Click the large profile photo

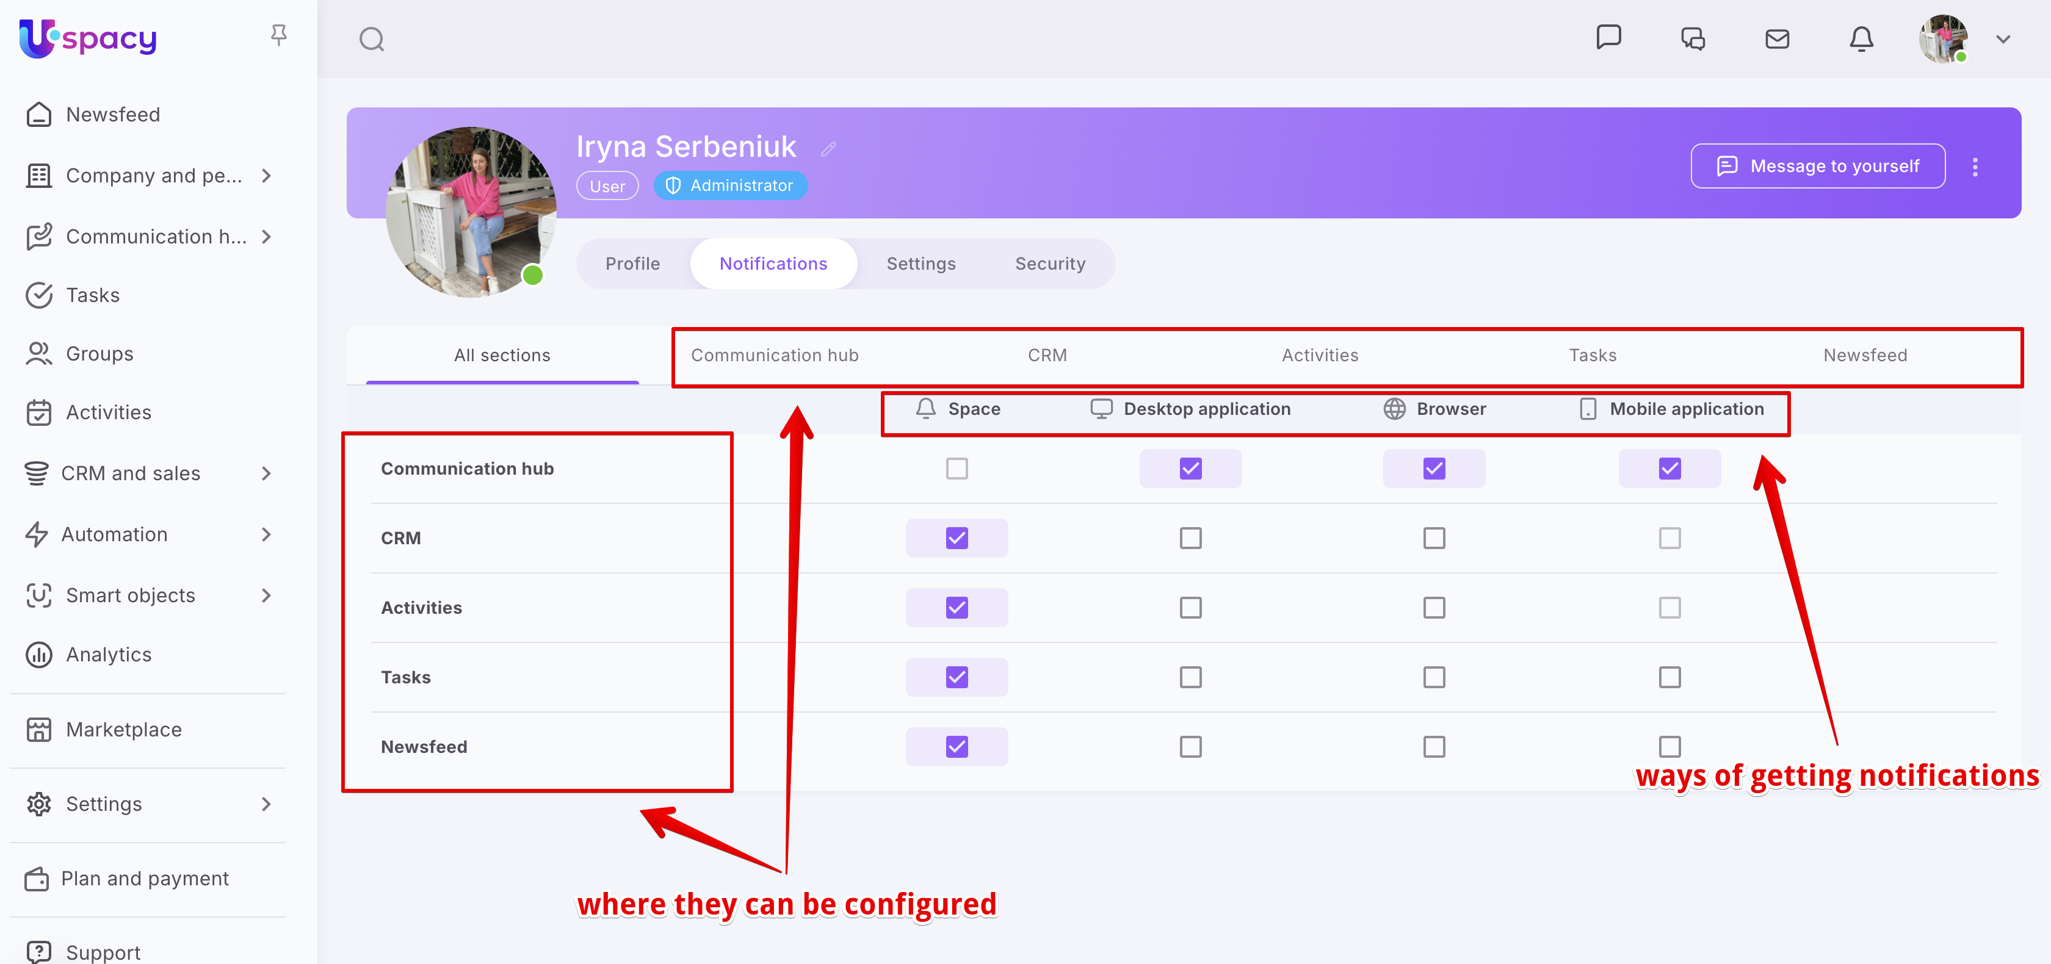pos(471,212)
